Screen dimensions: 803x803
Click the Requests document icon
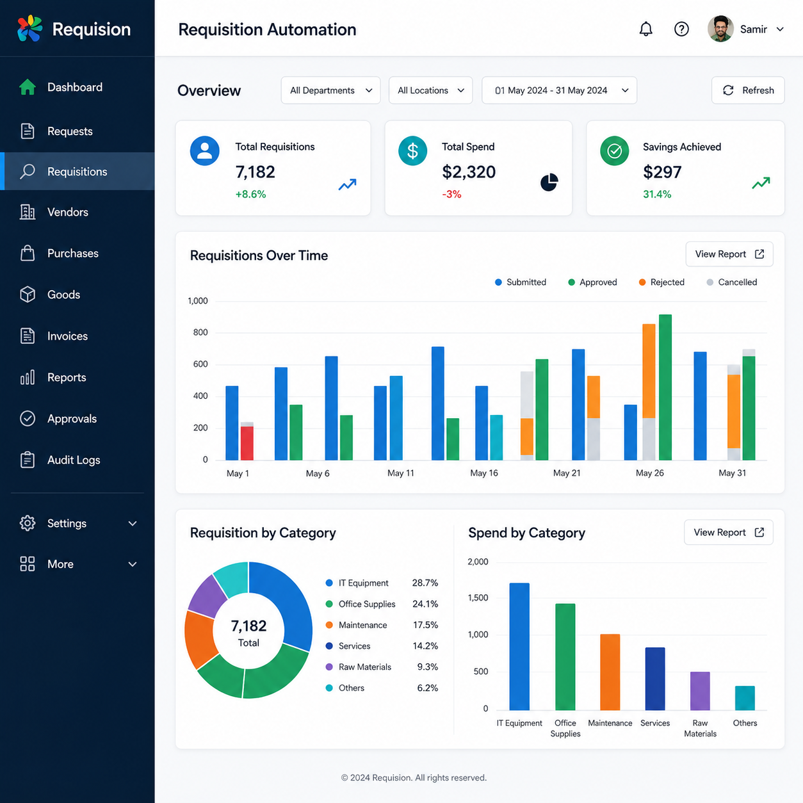point(28,131)
